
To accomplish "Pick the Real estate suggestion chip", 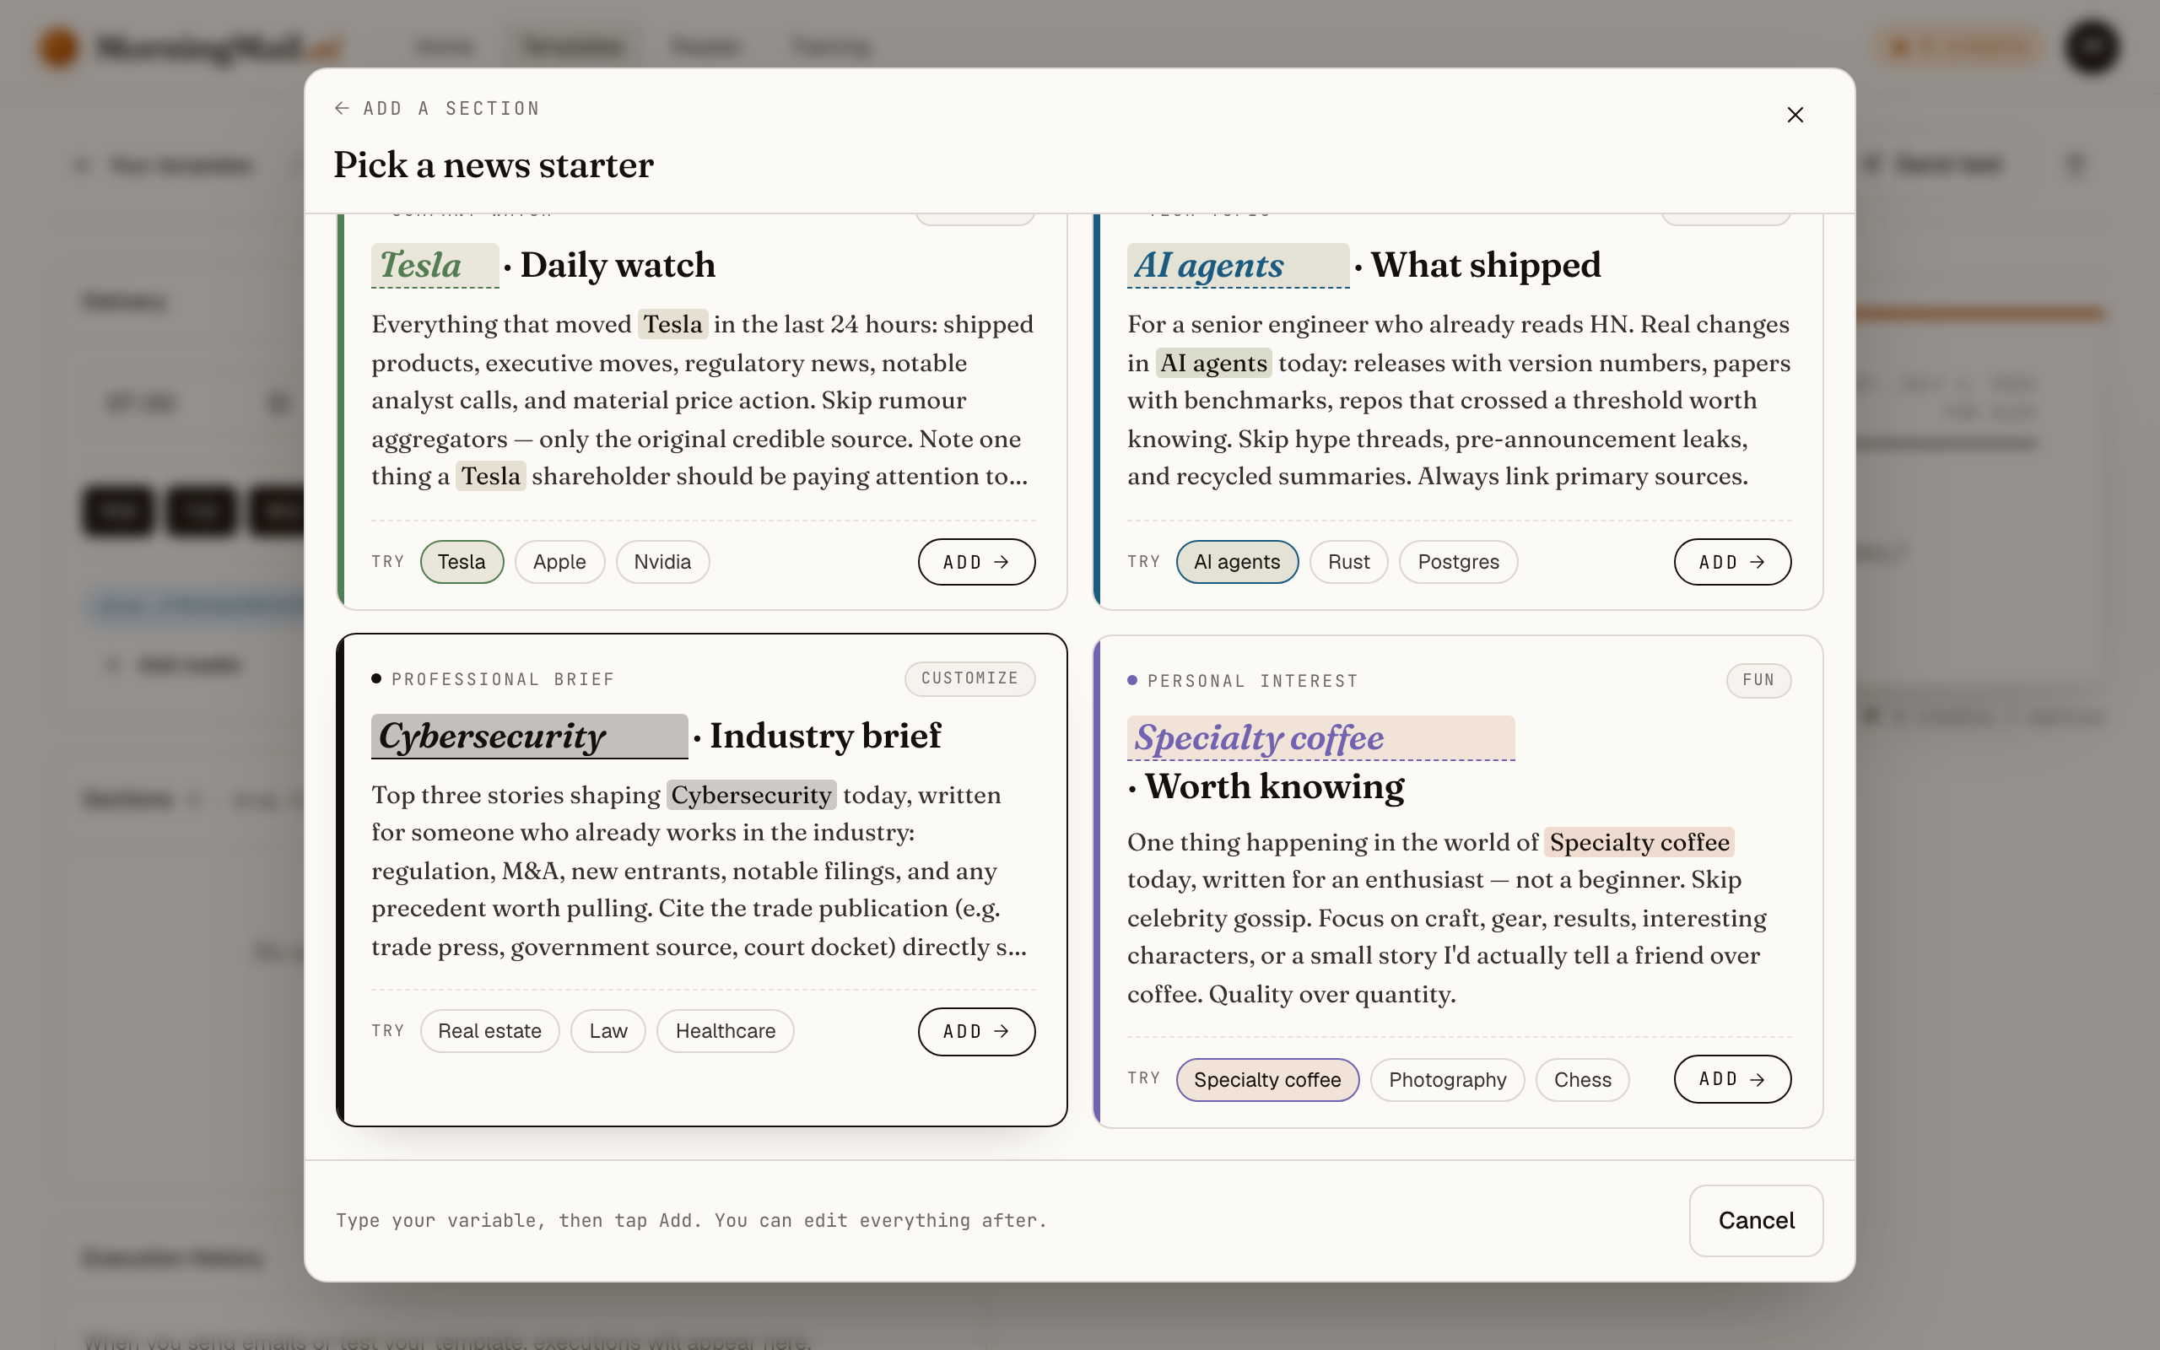I will (490, 1031).
